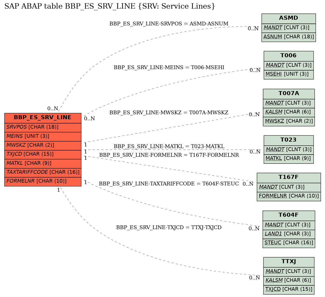Click MANDT field in TTXJ table
The width and height of the screenshot is (325, 297).
pyautogui.click(x=289, y=272)
